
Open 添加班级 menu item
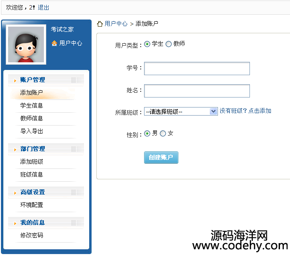click(x=31, y=162)
